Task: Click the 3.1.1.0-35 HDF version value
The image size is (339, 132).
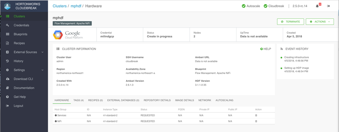Action: pos(201,85)
